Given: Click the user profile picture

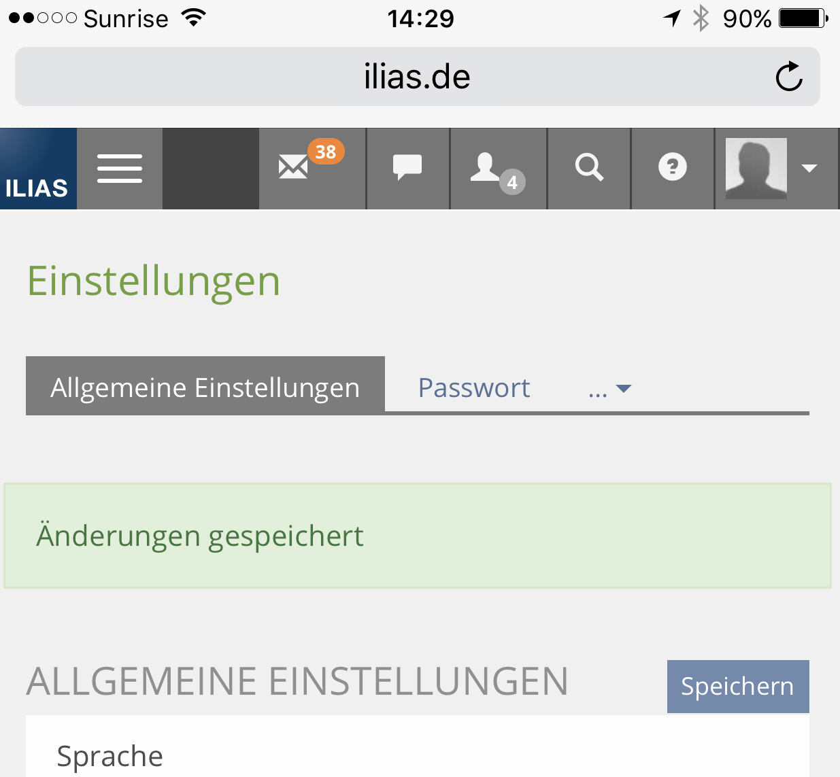Looking at the screenshot, I should (756, 169).
